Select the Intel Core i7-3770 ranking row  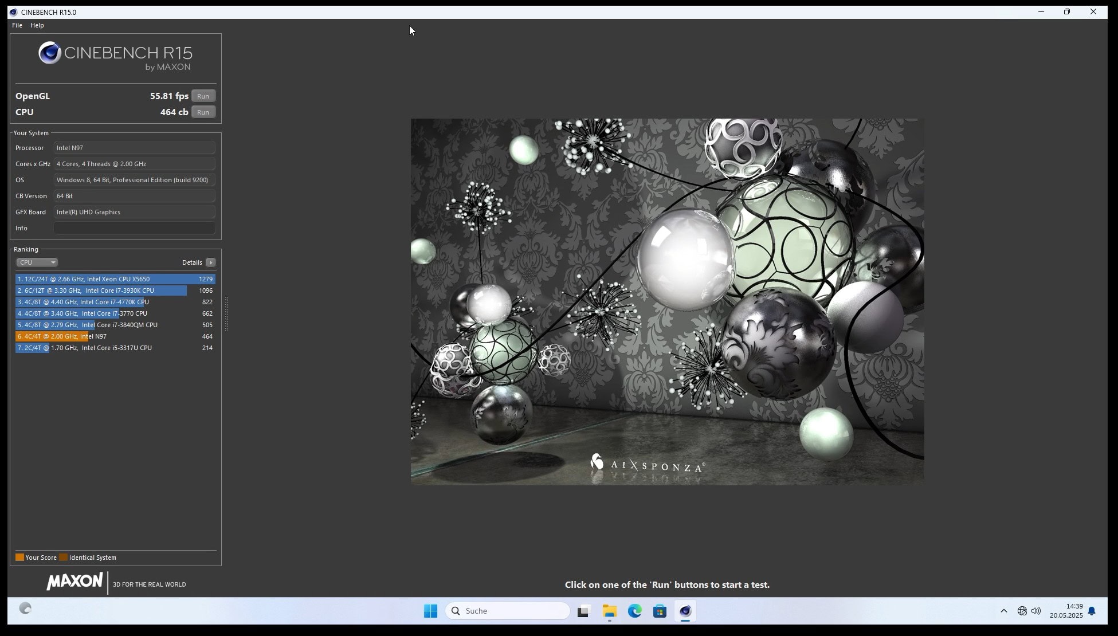tap(115, 313)
